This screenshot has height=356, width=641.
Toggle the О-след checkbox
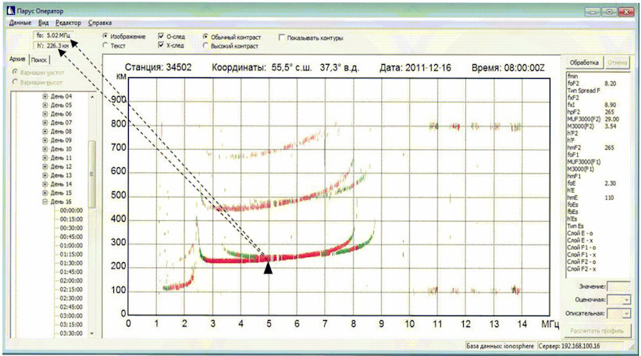(x=161, y=37)
